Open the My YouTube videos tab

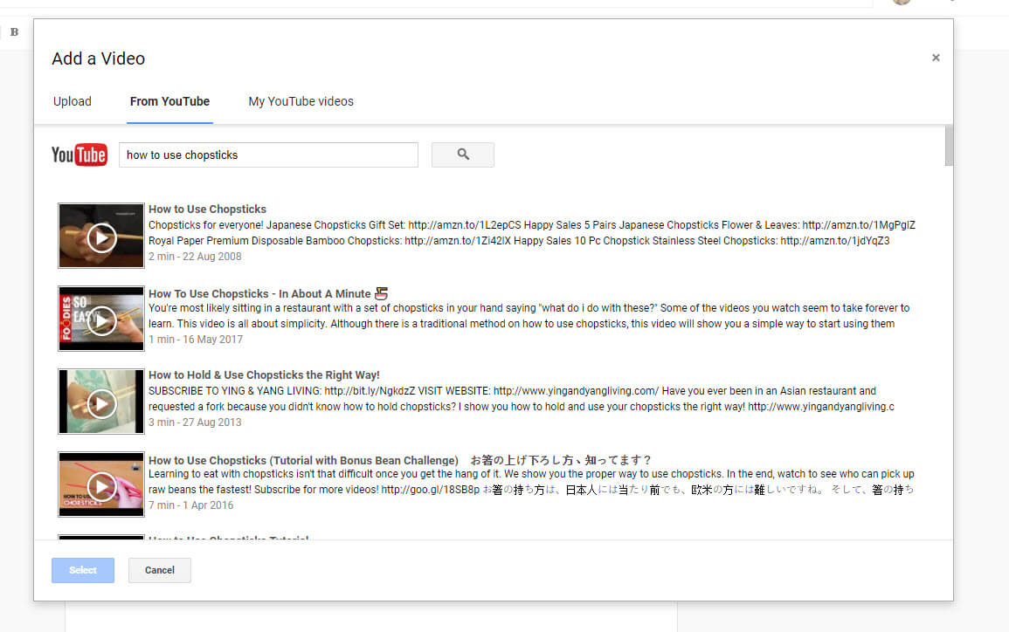coord(301,101)
